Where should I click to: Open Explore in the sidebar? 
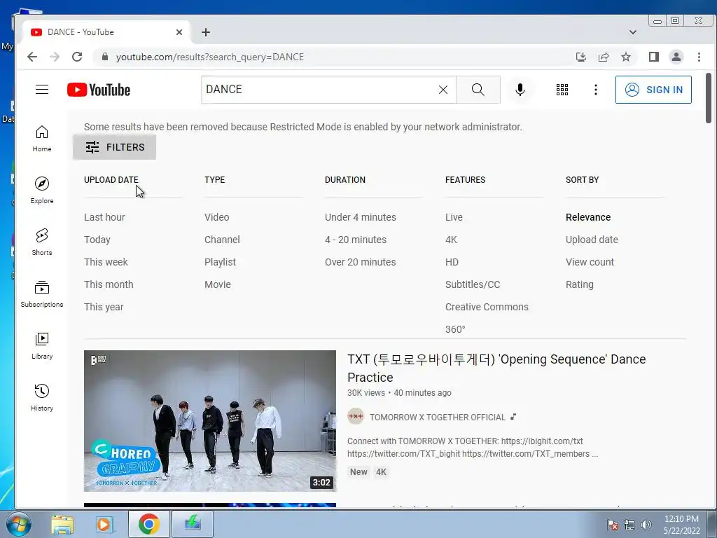coord(42,191)
